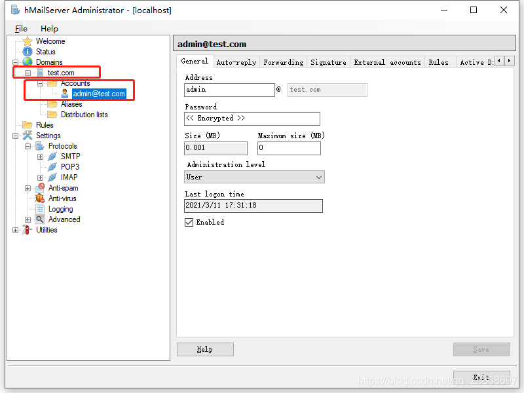Collapse the Accounts node
Viewport: 524px width, 393px height.
coord(40,84)
